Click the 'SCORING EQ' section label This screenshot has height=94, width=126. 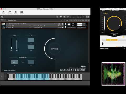coord(23,57)
